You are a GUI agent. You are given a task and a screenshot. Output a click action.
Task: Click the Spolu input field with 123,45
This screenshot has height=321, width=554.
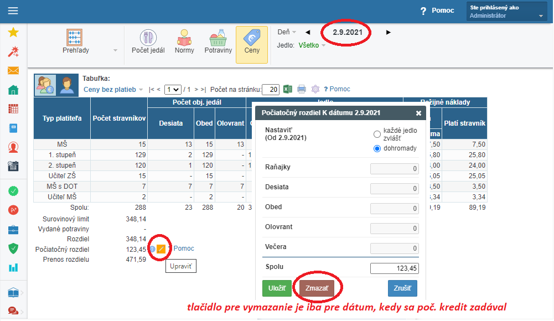[x=394, y=268]
